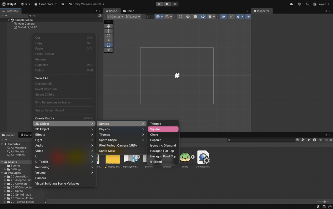
Task: Select Pixel Perfect Camera (URP)
Action: (121, 145)
